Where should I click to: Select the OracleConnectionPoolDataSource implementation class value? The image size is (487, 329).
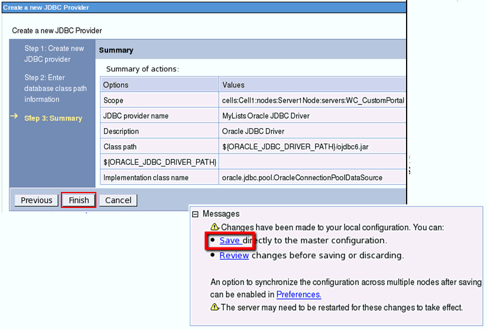point(302,177)
